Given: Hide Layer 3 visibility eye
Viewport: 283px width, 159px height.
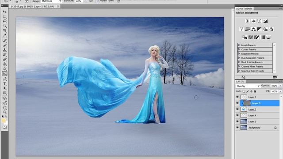Looking at the screenshot, I should click(237, 97).
